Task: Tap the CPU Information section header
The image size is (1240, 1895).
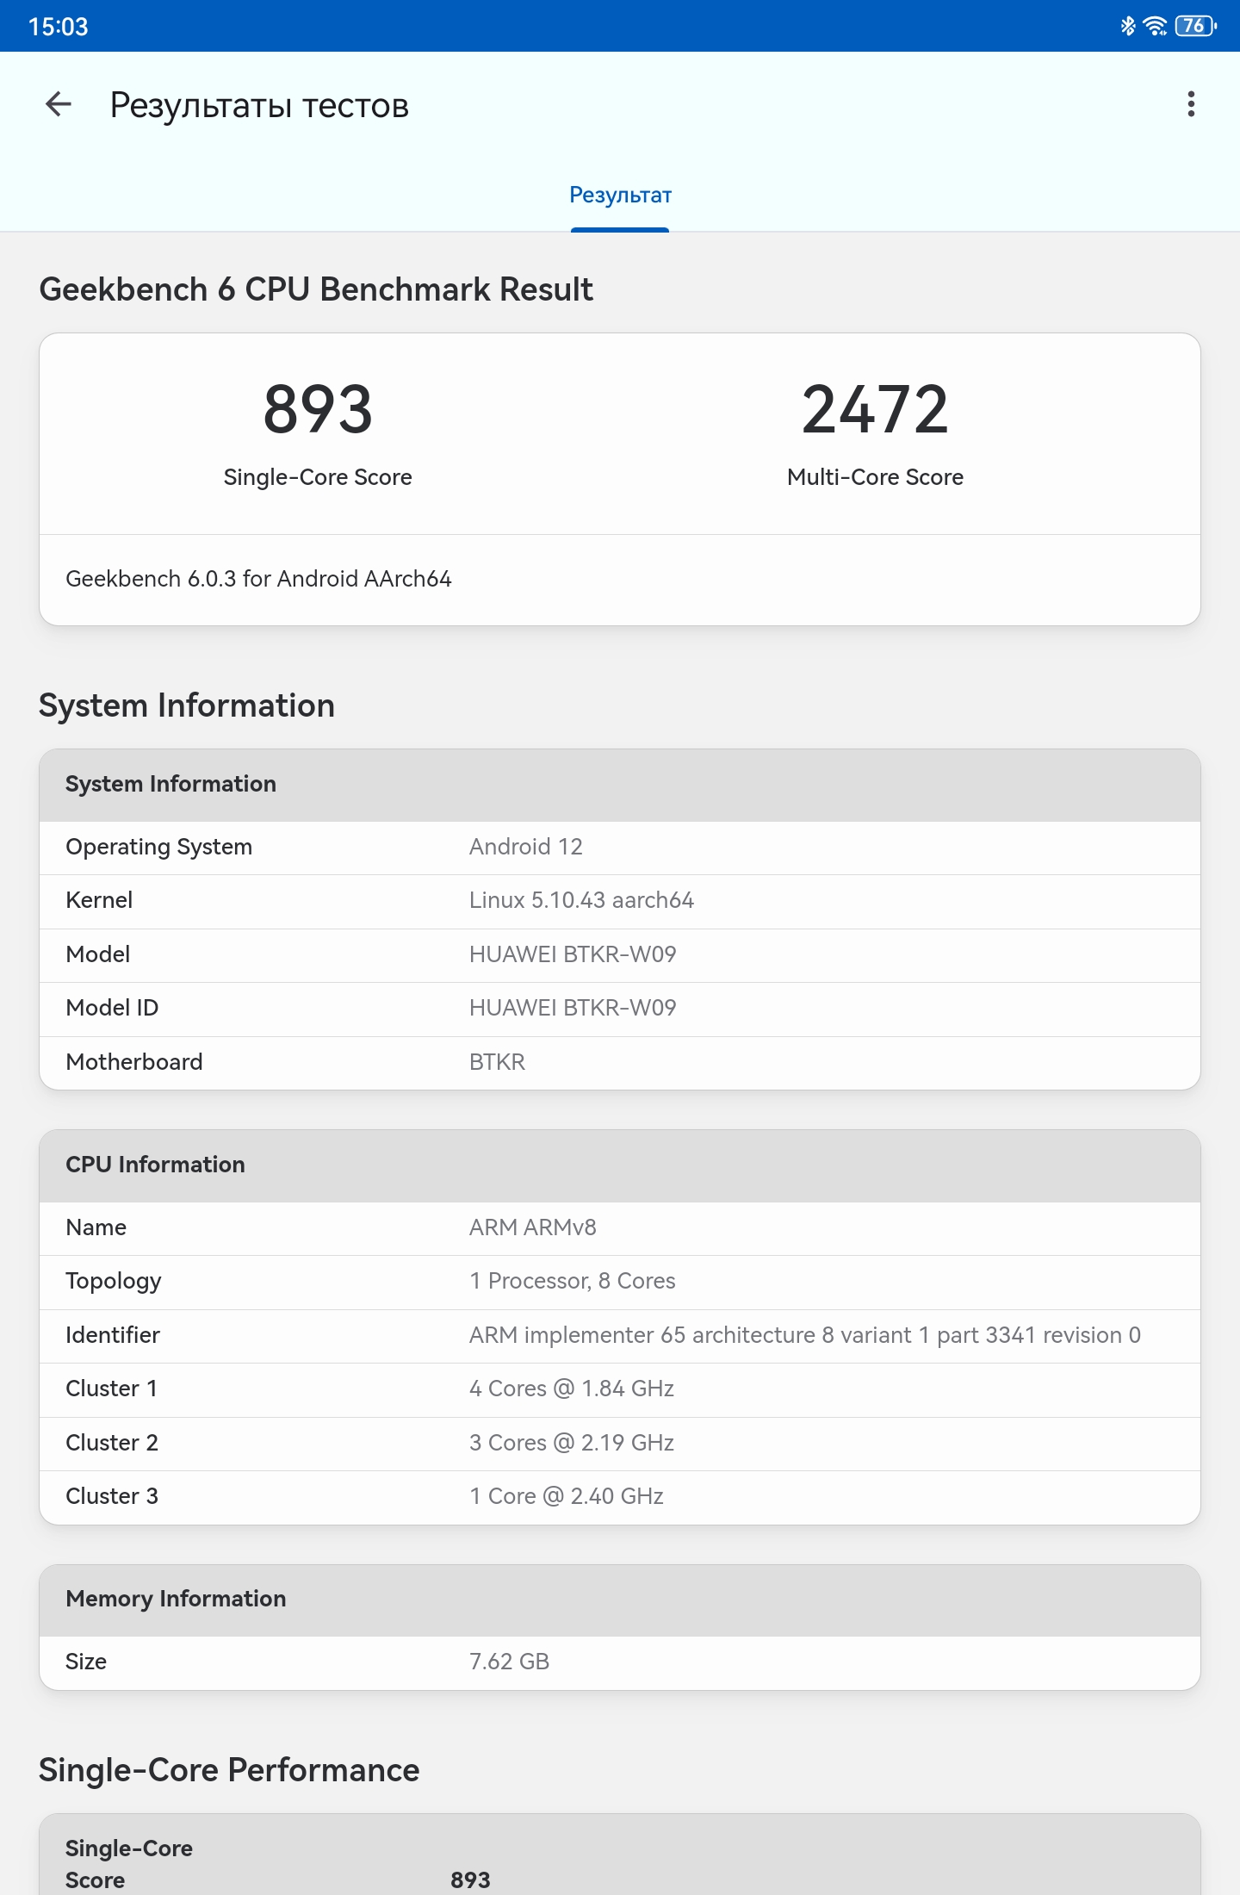Action: (620, 1165)
